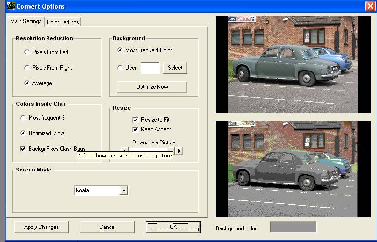The image size is (377, 242).
Task: Click the Optimize Now button
Action: 152,87
